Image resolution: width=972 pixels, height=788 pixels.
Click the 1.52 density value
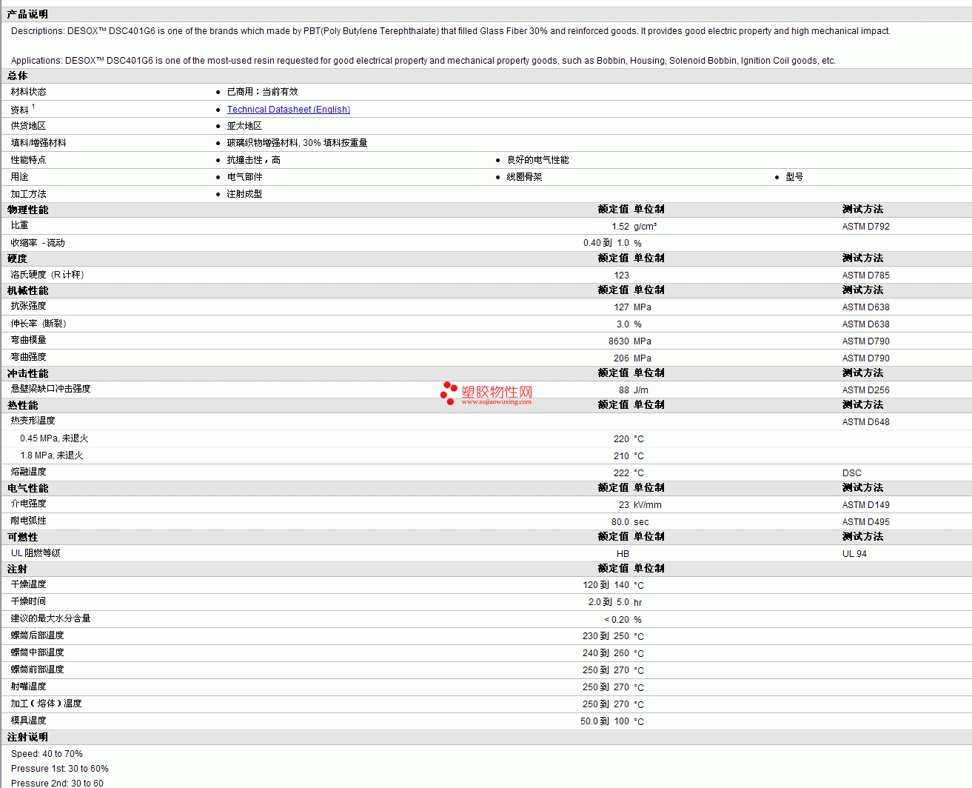click(620, 227)
